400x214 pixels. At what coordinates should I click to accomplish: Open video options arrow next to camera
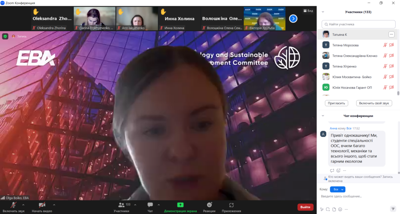[x=54, y=205]
